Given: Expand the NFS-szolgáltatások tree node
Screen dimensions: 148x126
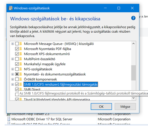Looking at the screenshot, I should pos(13,69).
